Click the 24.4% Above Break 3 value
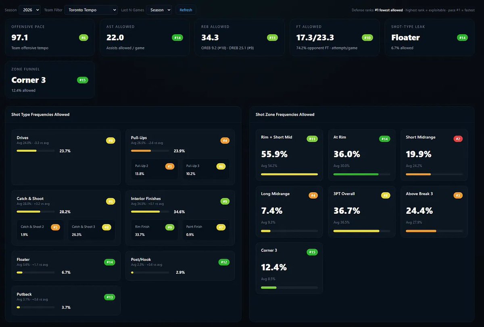484x327 pixels. (419, 210)
